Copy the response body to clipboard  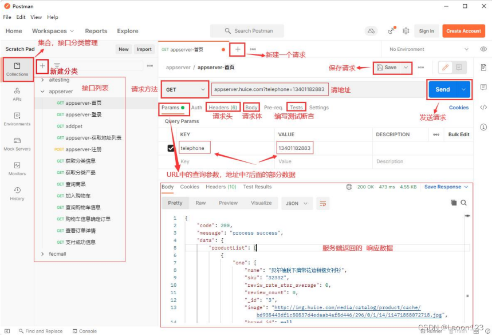454,203
